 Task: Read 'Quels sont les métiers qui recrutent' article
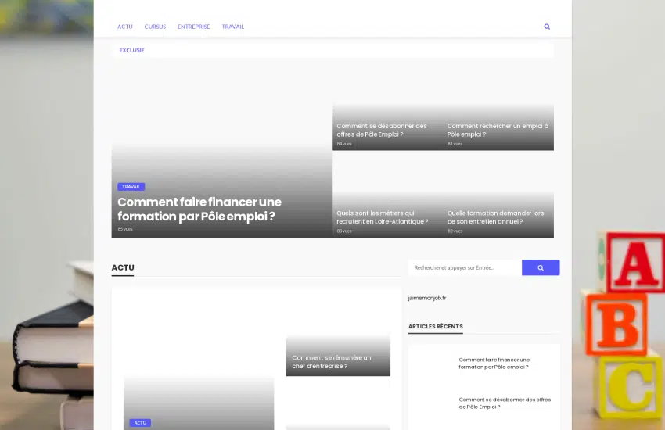coord(382,217)
